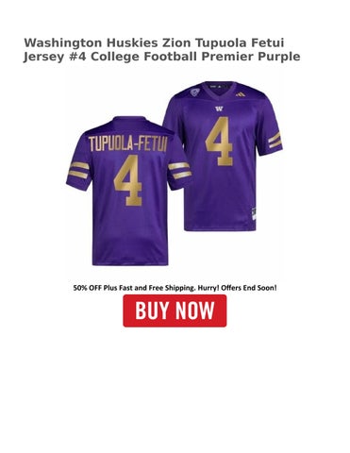
Task: Click the gold stripes on the front jersey sleeve
Action: [275, 141]
